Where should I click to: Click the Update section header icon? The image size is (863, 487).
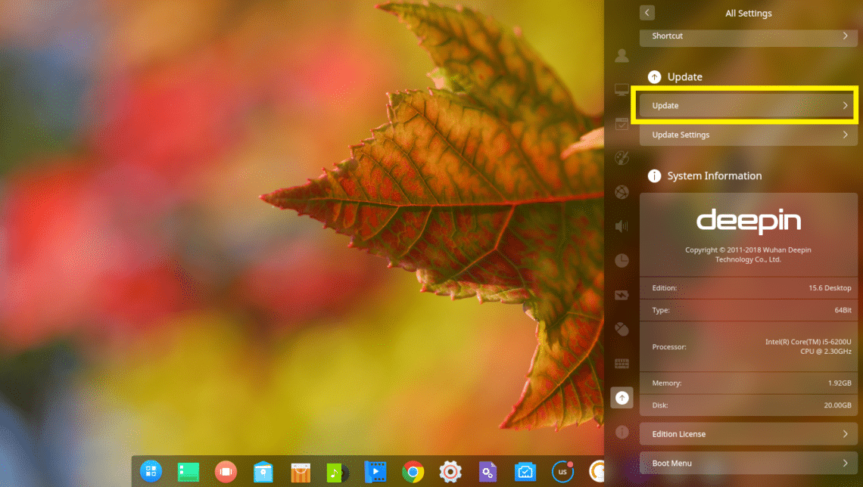tap(654, 77)
